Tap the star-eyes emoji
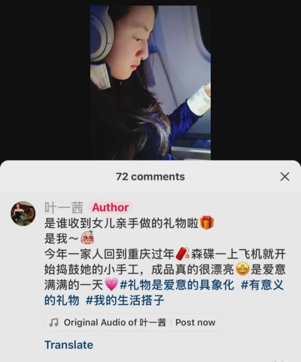 coord(243,269)
